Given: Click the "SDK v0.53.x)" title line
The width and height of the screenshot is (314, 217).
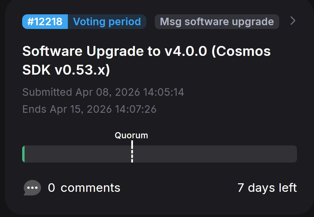Looking at the screenshot, I should click(66, 70).
